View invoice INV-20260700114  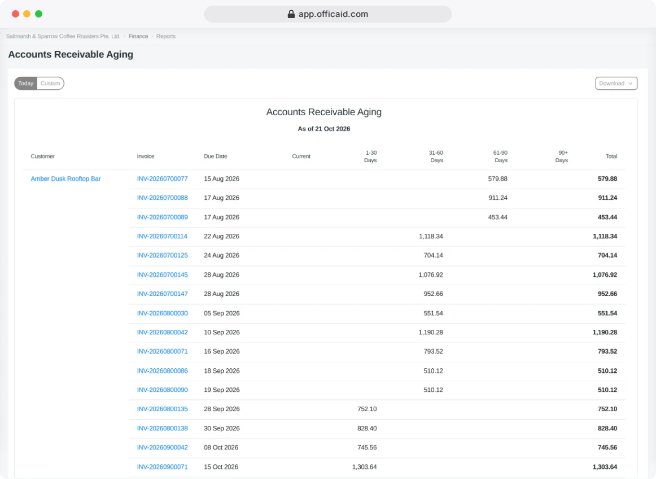click(x=162, y=237)
